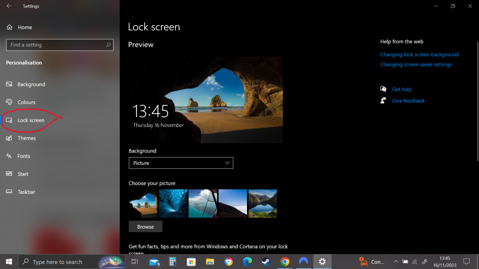Viewport: 479px width, 269px height.
Task: Click the Get help link
Action: (x=401, y=89)
